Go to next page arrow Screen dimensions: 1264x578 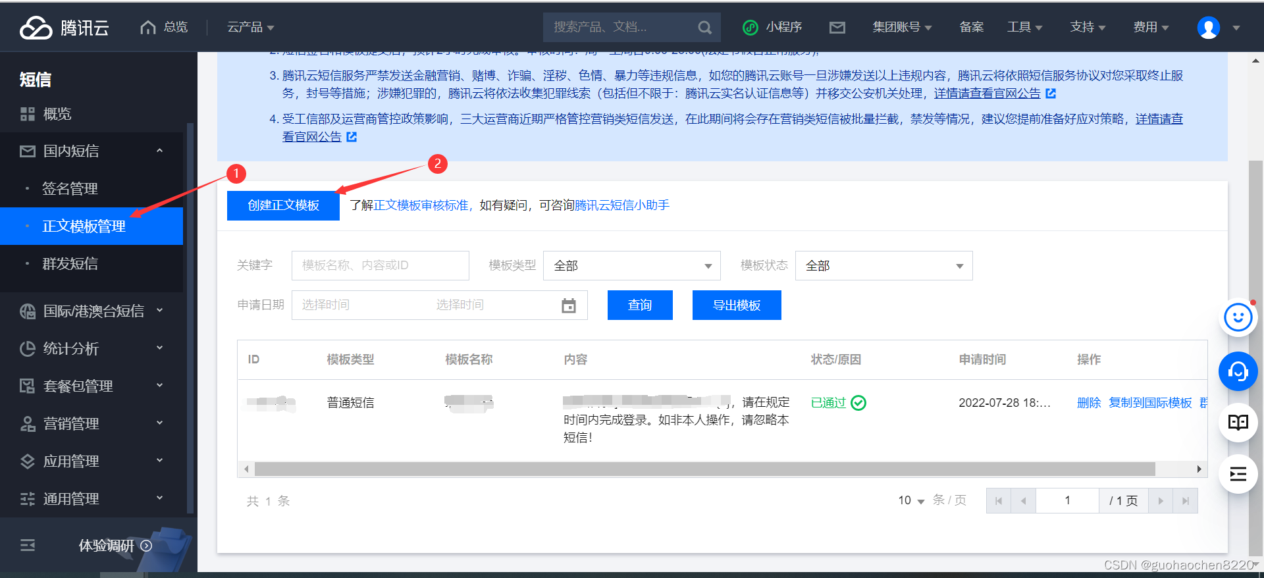point(1161,501)
